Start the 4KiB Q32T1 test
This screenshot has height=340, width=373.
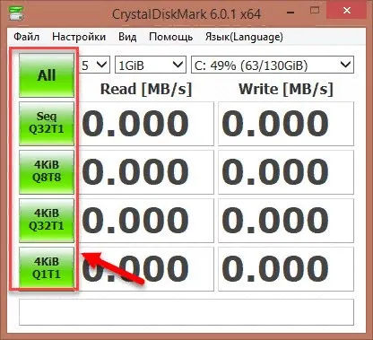(47, 221)
